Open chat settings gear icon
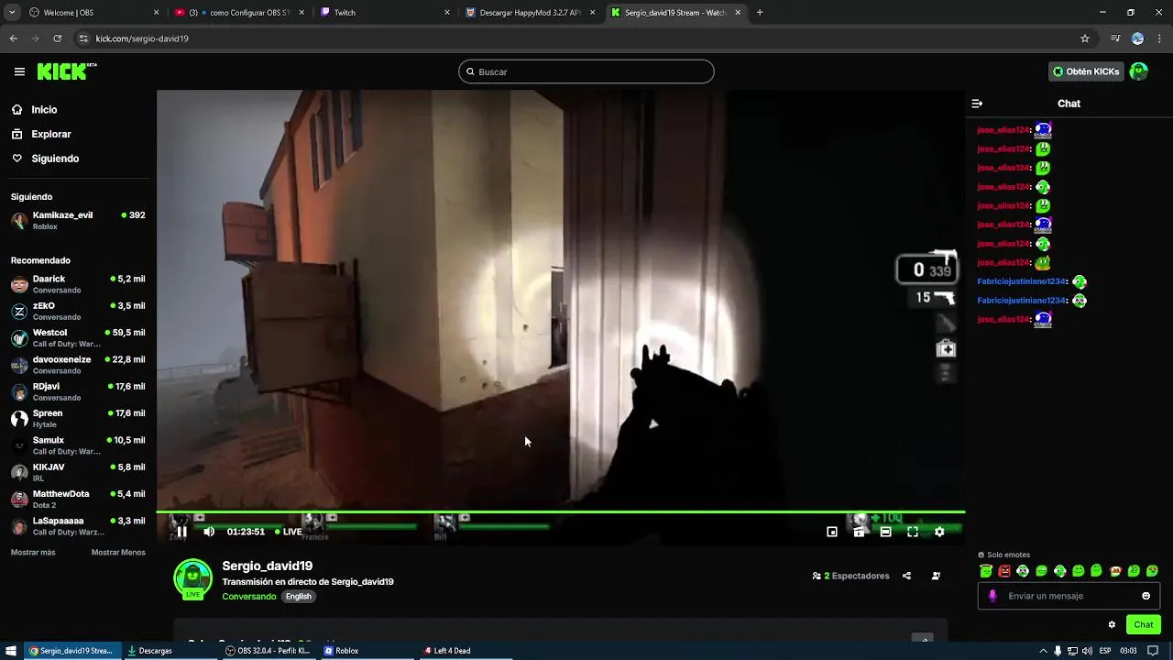This screenshot has height=660, width=1173. point(1112,624)
